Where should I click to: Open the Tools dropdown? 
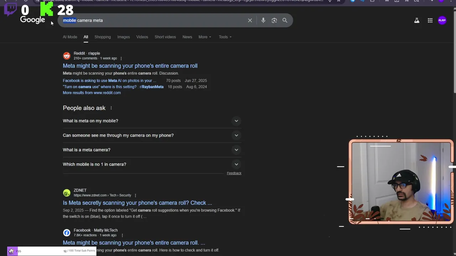click(x=225, y=37)
